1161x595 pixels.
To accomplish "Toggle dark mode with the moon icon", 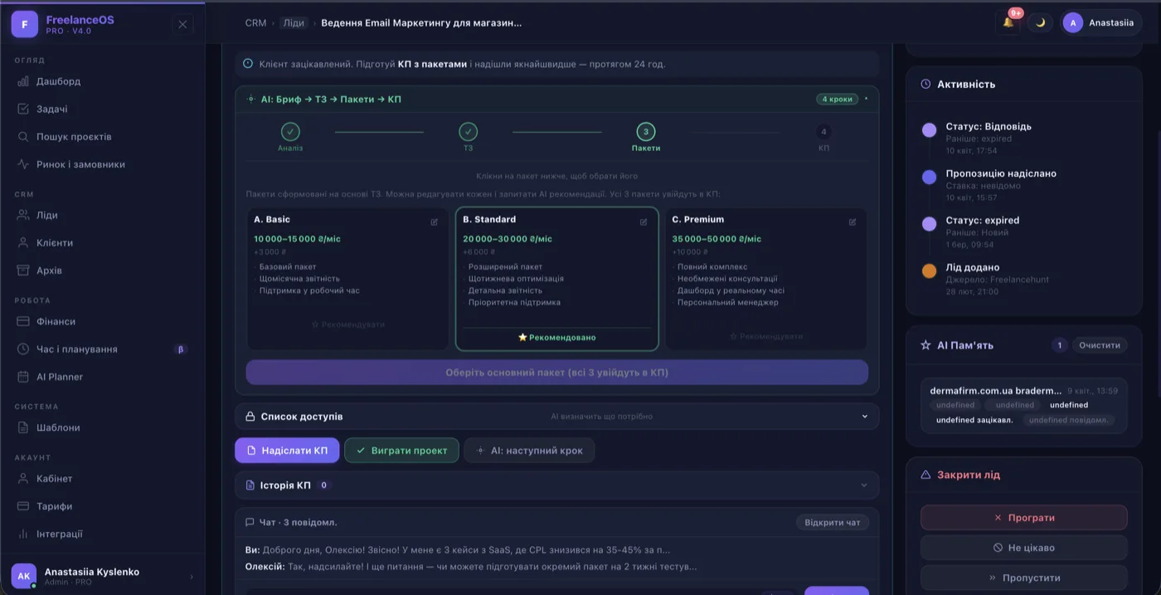I will pos(1040,22).
